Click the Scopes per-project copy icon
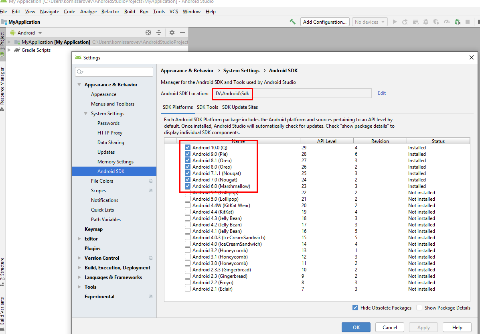 click(150, 191)
